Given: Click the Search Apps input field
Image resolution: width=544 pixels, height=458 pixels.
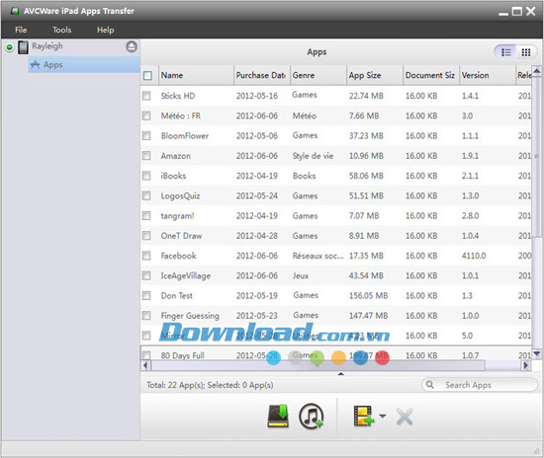Looking at the screenshot, I should pyautogui.click(x=479, y=385).
